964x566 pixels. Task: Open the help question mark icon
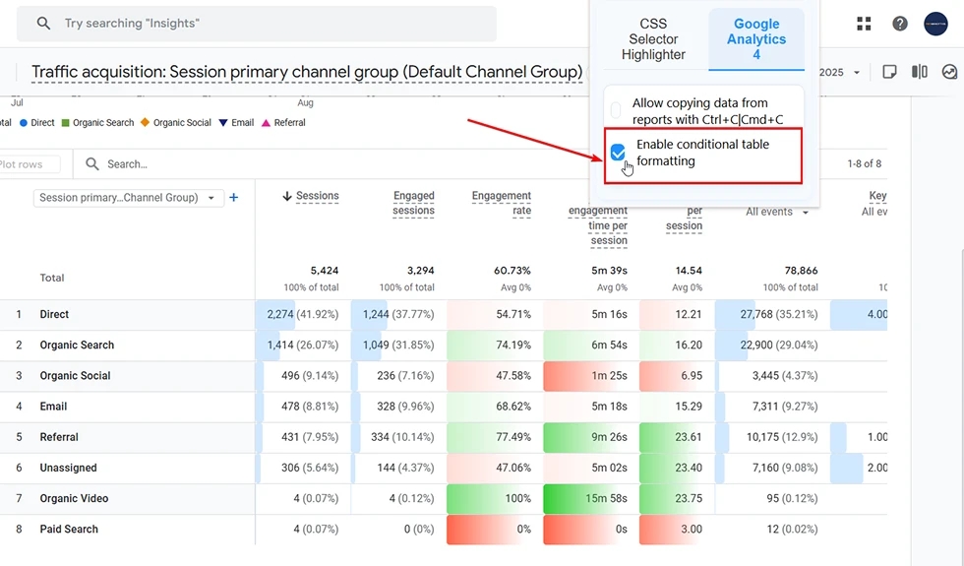[899, 24]
